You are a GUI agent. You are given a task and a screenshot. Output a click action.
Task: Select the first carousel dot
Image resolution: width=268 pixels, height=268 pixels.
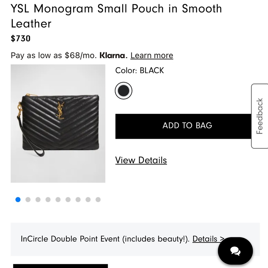pos(18,199)
